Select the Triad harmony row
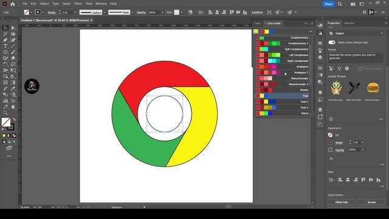Image resolution: width=389 pixels, height=219 pixels. [282, 96]
